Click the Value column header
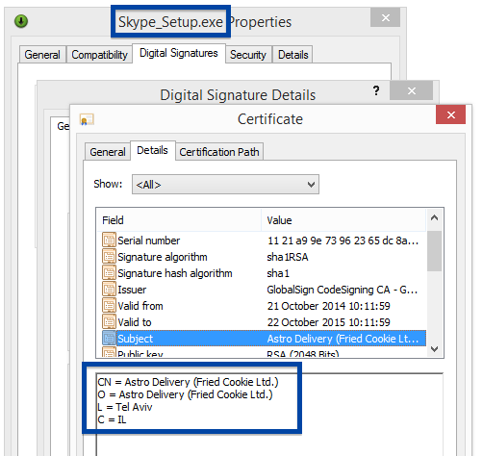The width and height of the screenshot is (483, 456). coord(343,220)
